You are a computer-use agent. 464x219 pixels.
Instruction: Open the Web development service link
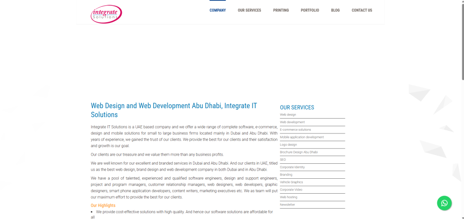tap(292, 122)
